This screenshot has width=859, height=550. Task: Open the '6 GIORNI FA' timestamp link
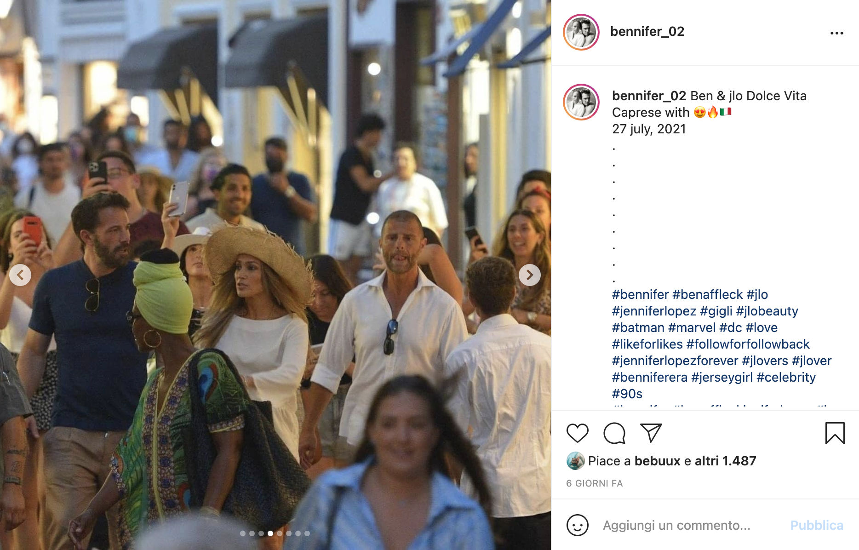click(x=594, y=483)
